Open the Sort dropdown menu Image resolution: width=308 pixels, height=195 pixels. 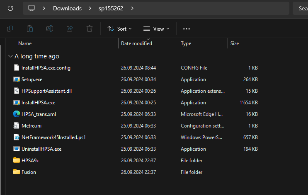(x=119, y=29)
